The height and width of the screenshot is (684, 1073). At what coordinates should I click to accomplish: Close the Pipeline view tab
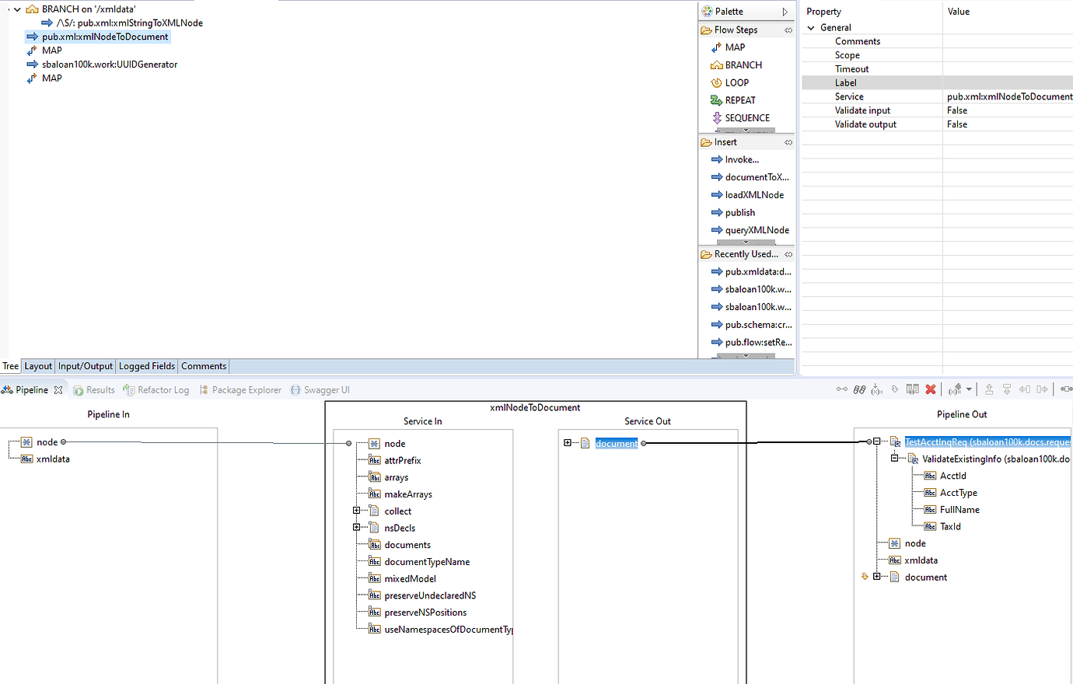tap(58, 390)
